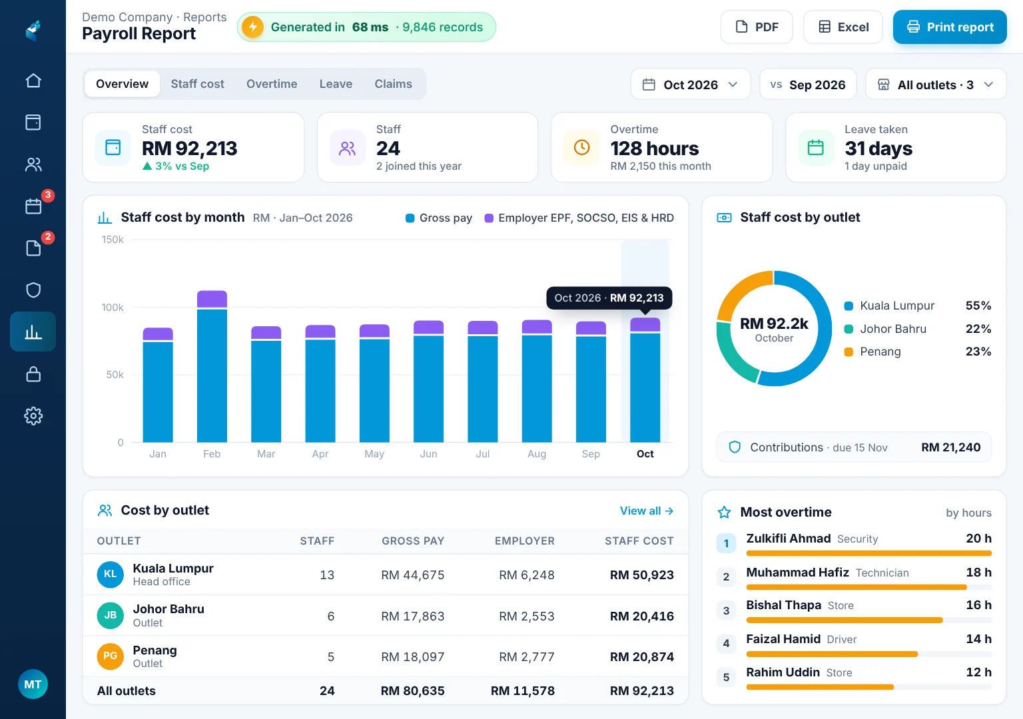
Task: Open the calendar icon with badge 3
Action: click(x=33, y=206)
